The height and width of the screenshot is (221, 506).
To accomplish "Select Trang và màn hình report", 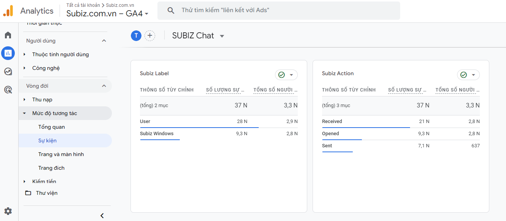I will coord(61,154).
